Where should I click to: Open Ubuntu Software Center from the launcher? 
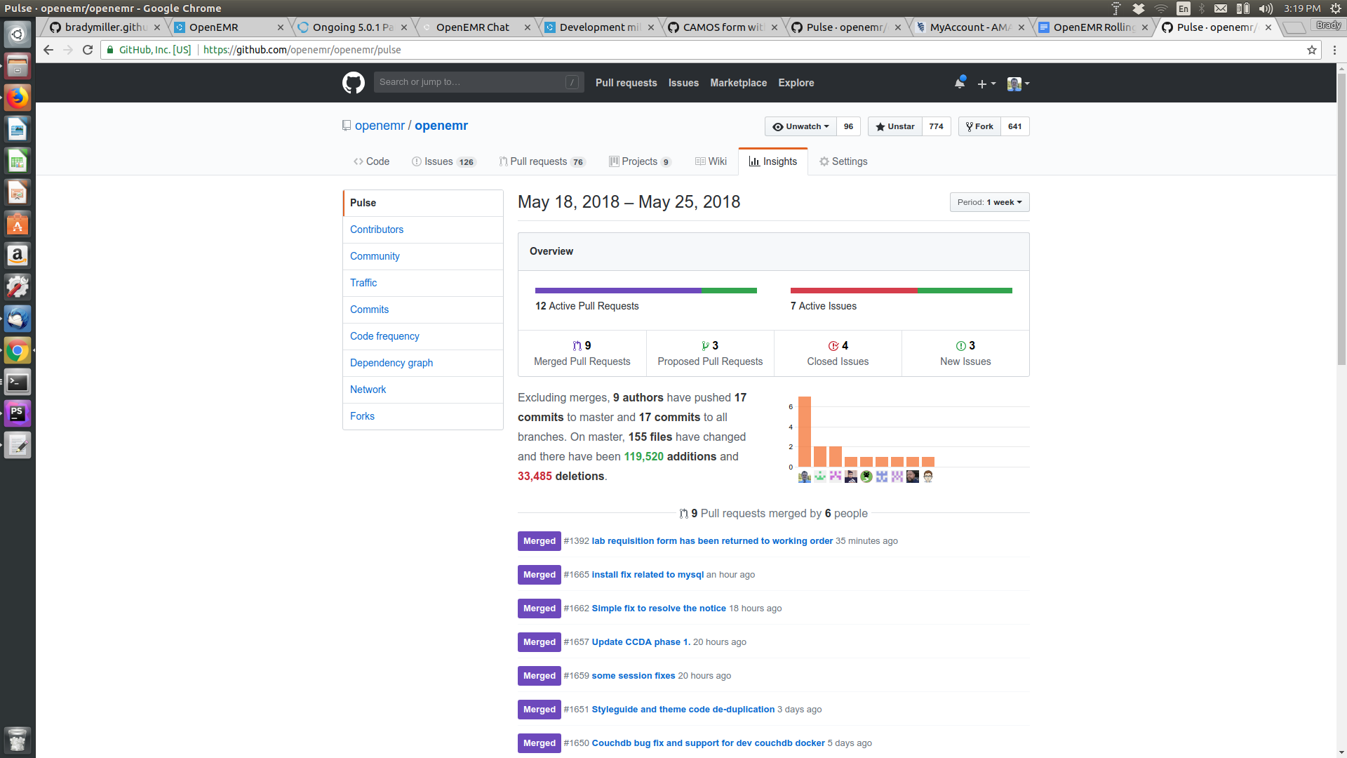18,224
